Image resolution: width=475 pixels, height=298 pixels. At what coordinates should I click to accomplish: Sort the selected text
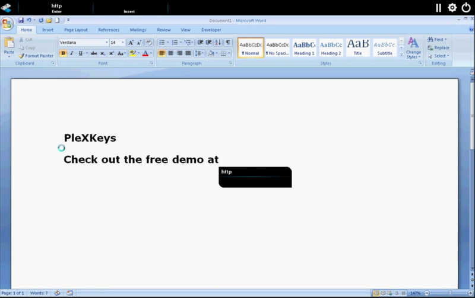pyautogui.click(x=218, y=42)
